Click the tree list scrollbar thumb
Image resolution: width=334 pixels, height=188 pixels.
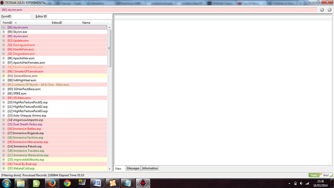tap(110, 48)
